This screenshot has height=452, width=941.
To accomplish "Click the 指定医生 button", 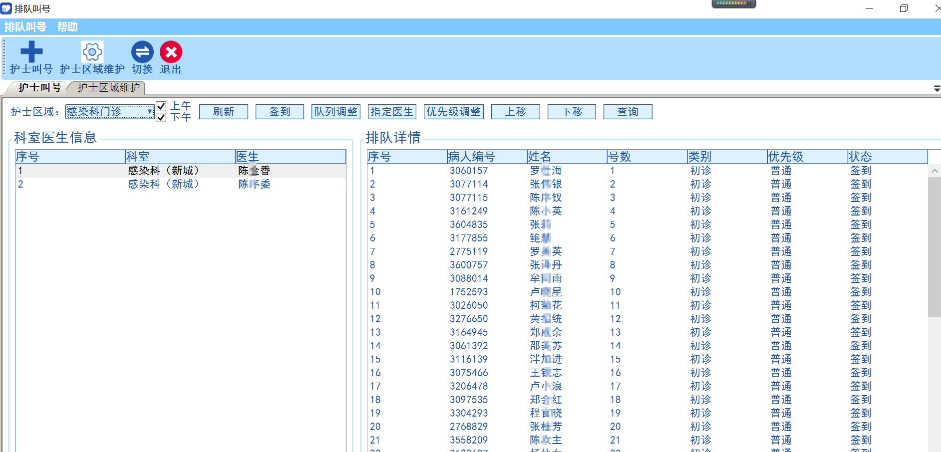I will point(392,112).
